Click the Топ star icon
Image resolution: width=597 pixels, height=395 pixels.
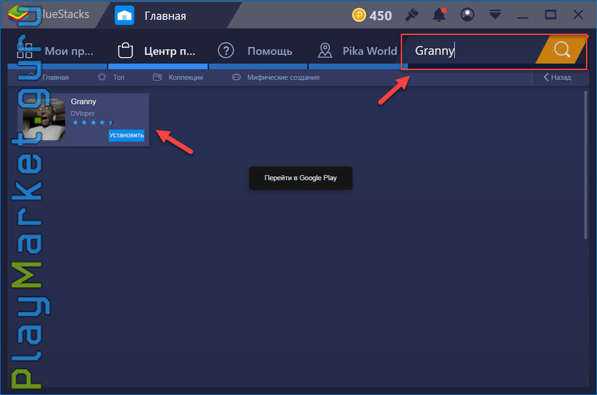102,77
